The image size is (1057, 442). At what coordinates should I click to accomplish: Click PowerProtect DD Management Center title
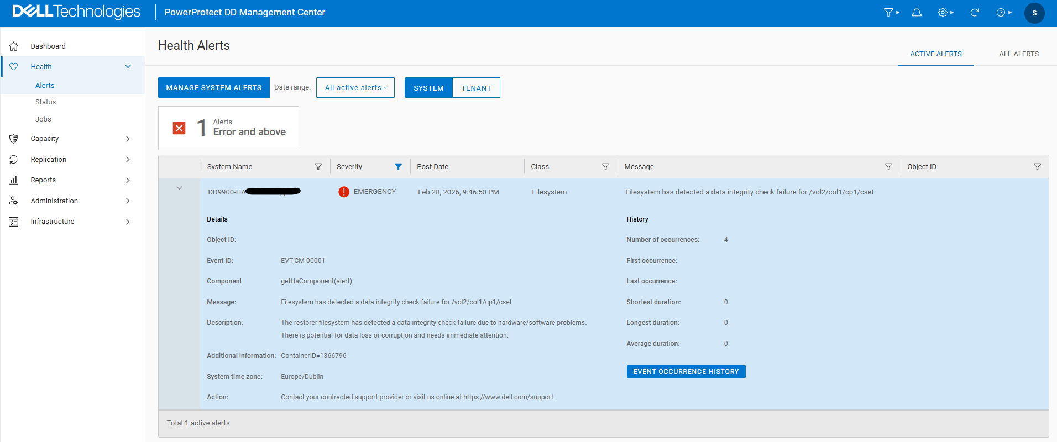[x=245, y=12]
